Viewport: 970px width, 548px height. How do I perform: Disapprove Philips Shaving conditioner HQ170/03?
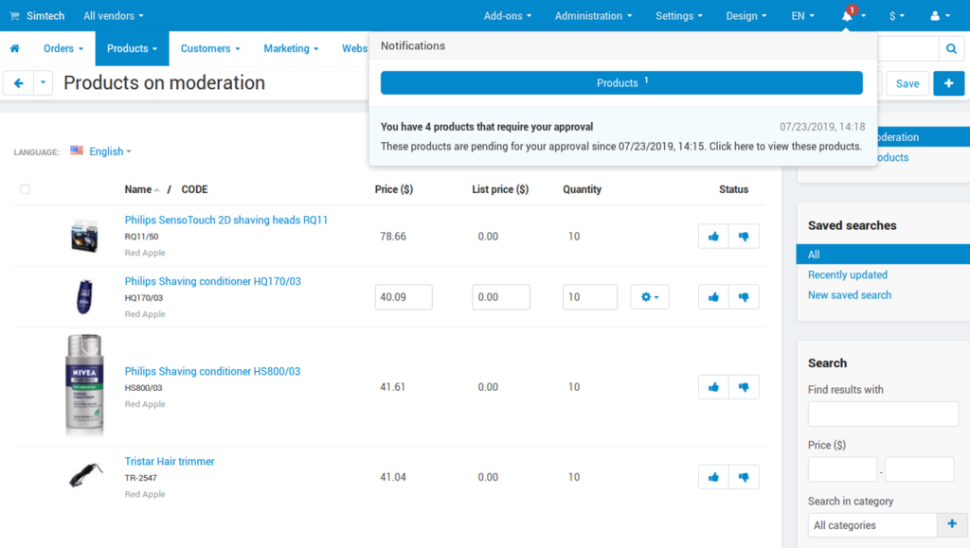(x=744, y=297)
